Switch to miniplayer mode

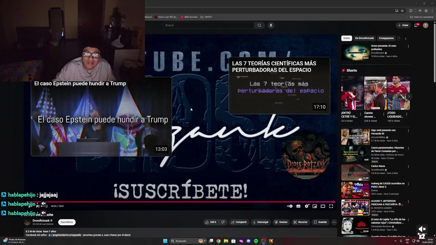pos(315,206)
